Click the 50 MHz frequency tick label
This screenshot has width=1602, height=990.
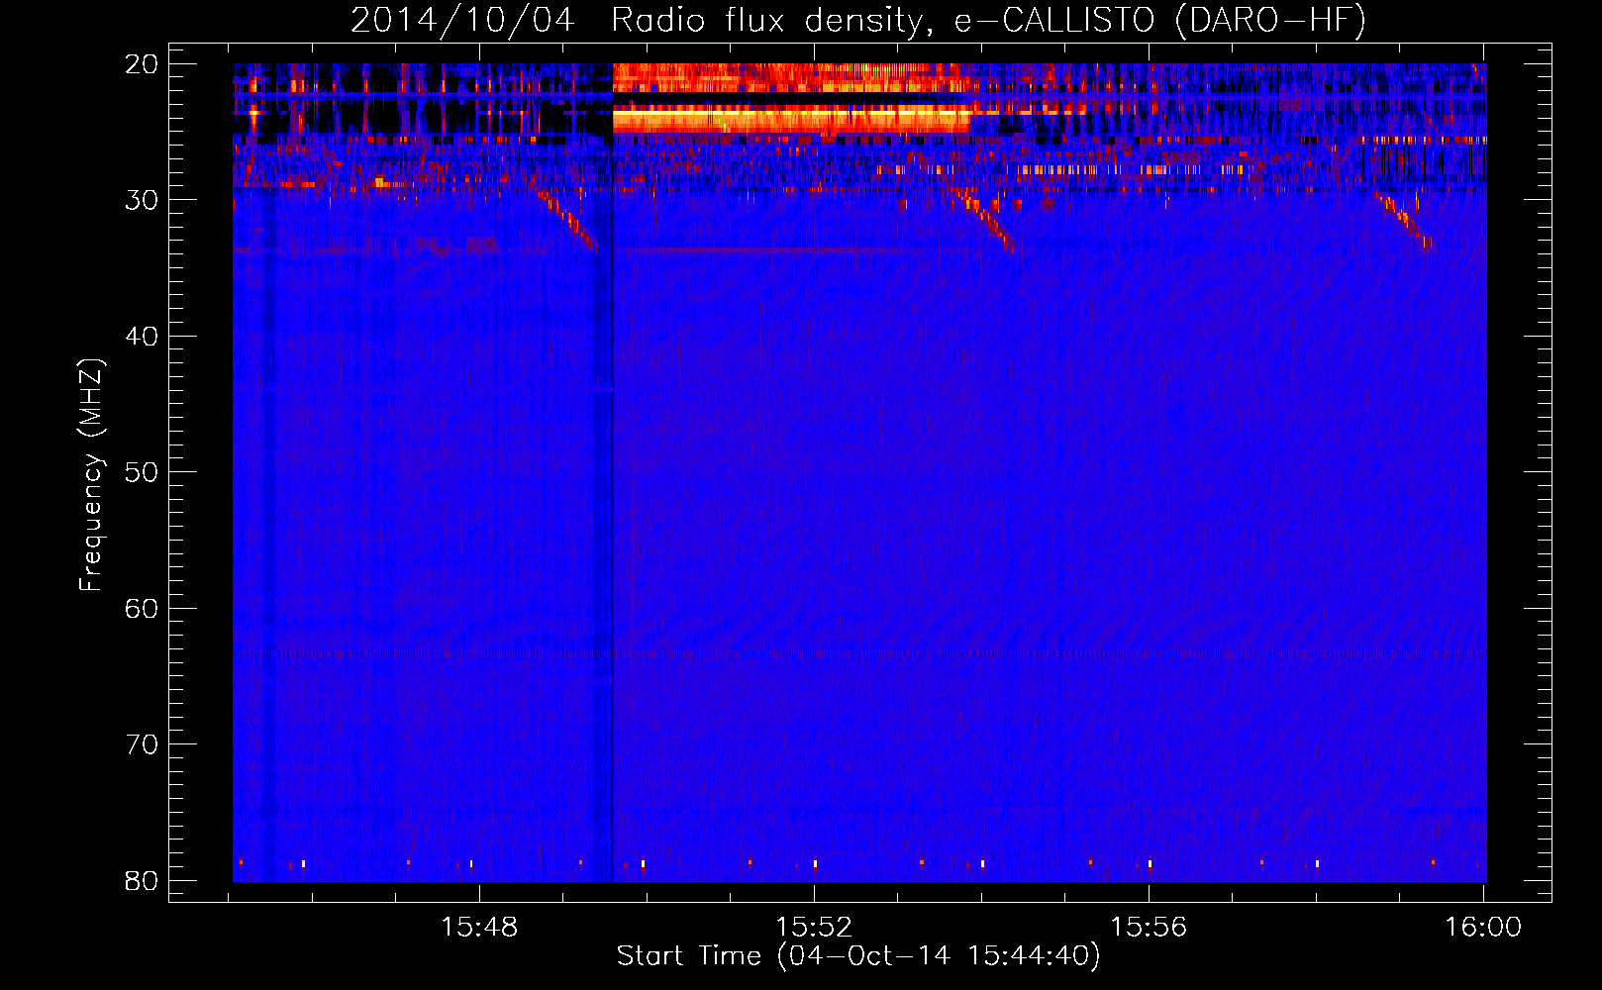[x=143, y=472]
